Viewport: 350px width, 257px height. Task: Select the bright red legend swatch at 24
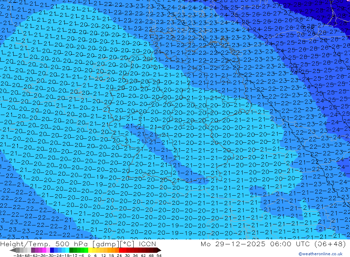tap(121, 250)
